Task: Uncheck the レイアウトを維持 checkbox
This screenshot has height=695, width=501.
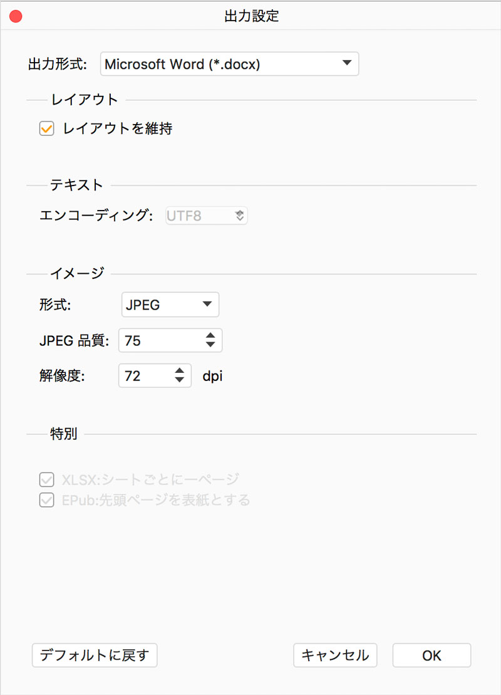Action: [46, 128]
